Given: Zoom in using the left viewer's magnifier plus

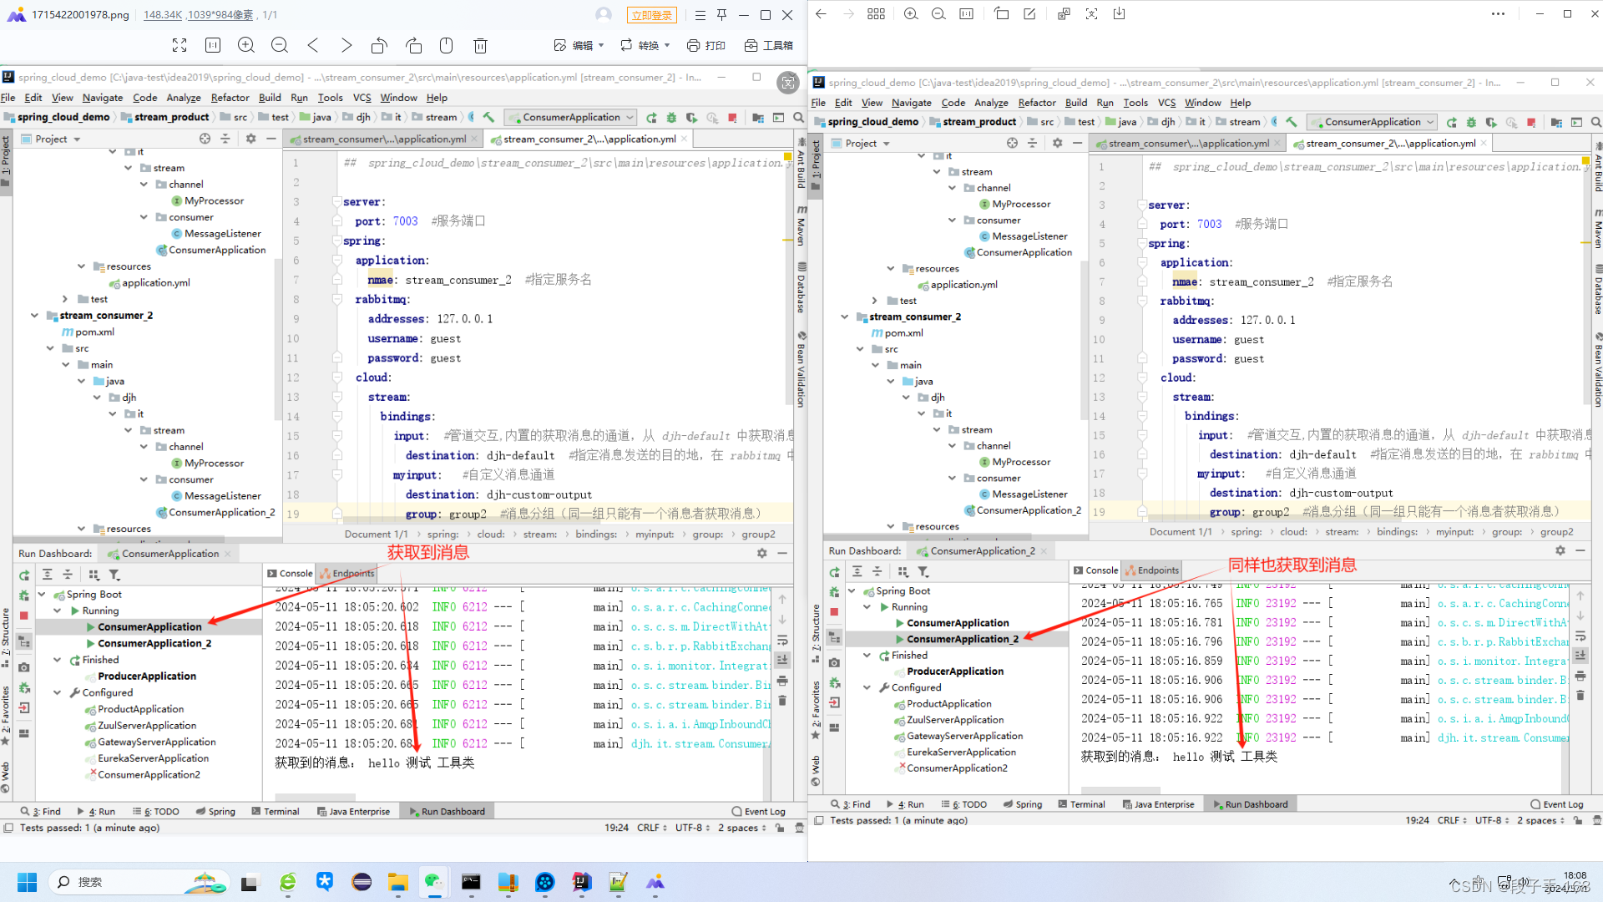Looking at the screenshot, I should tap(245, 45).
